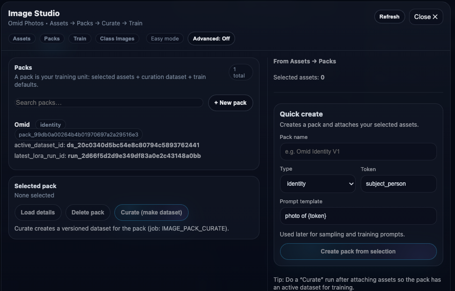Select the Class Images tab
Viewport: 455px width, 291px height.
(117, 39)
